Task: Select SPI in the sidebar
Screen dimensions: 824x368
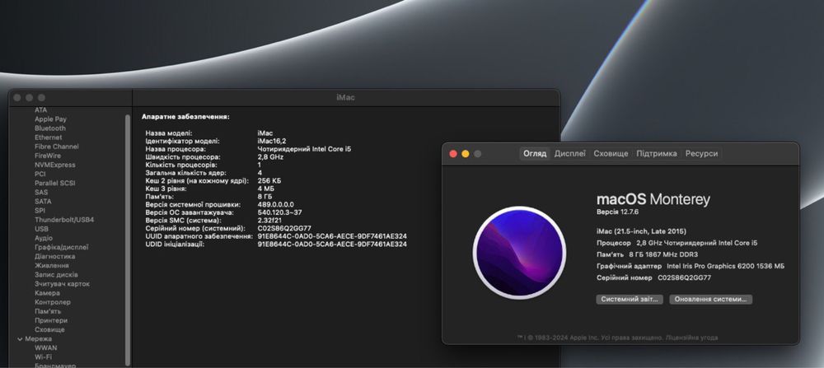Action: [40, 211]
